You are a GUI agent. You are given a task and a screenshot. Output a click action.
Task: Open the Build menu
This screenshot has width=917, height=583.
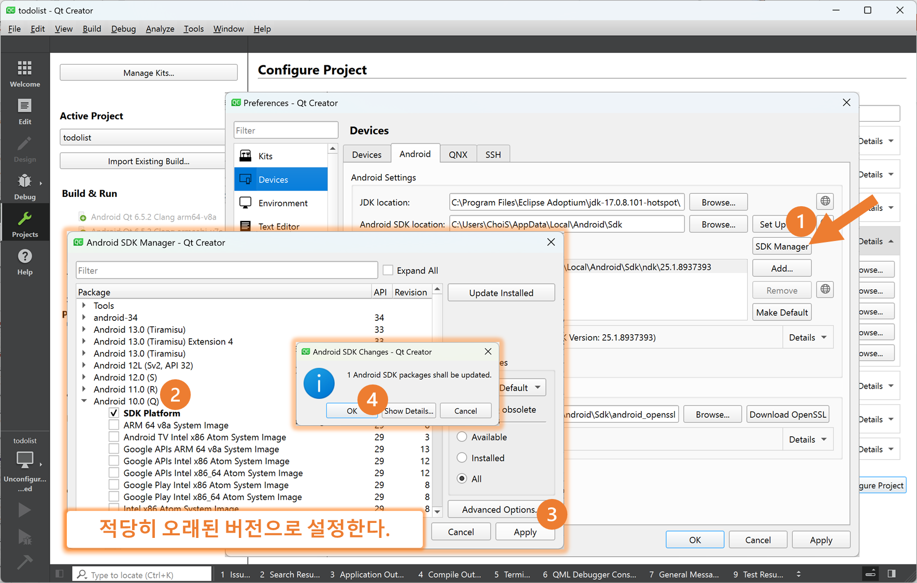pos(92,29)
